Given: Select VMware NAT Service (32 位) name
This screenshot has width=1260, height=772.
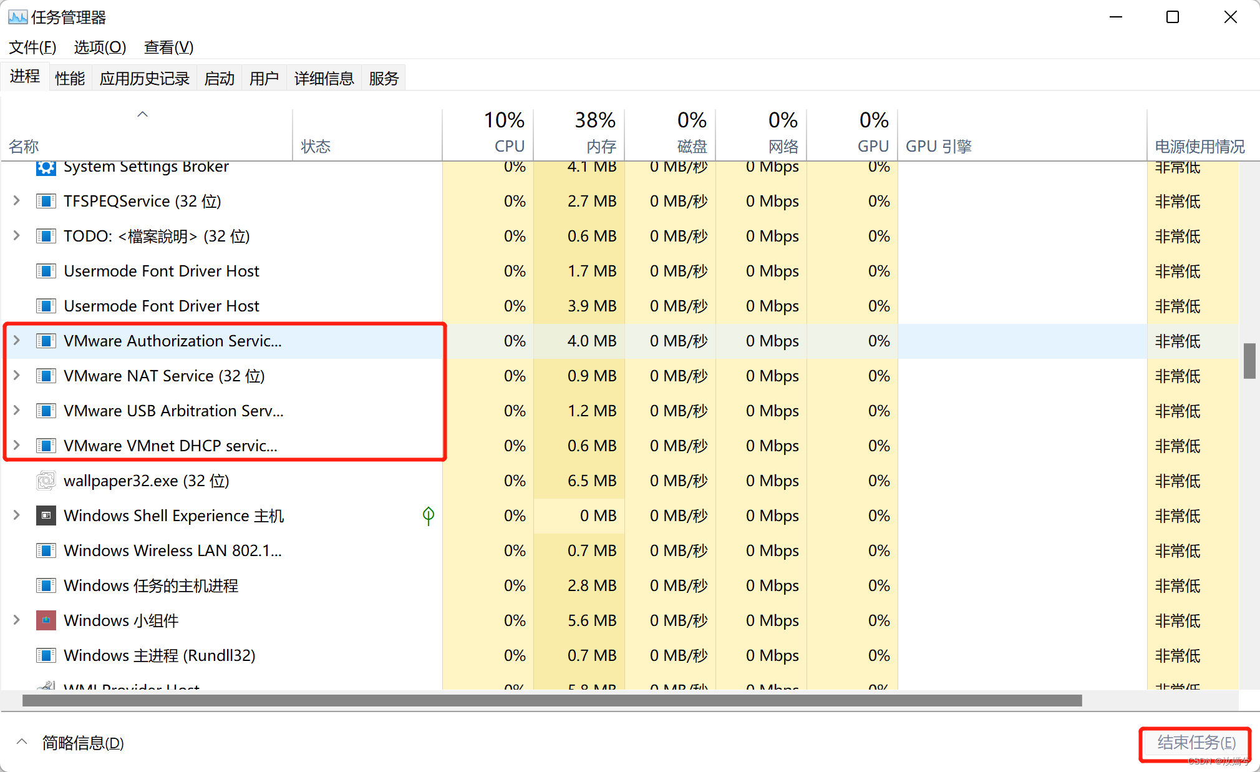Looking at the screenshot, I should (x=165, y=376).
